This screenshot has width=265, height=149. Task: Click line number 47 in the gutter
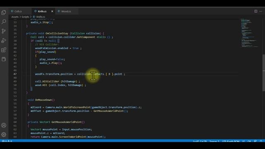[15, 74]
